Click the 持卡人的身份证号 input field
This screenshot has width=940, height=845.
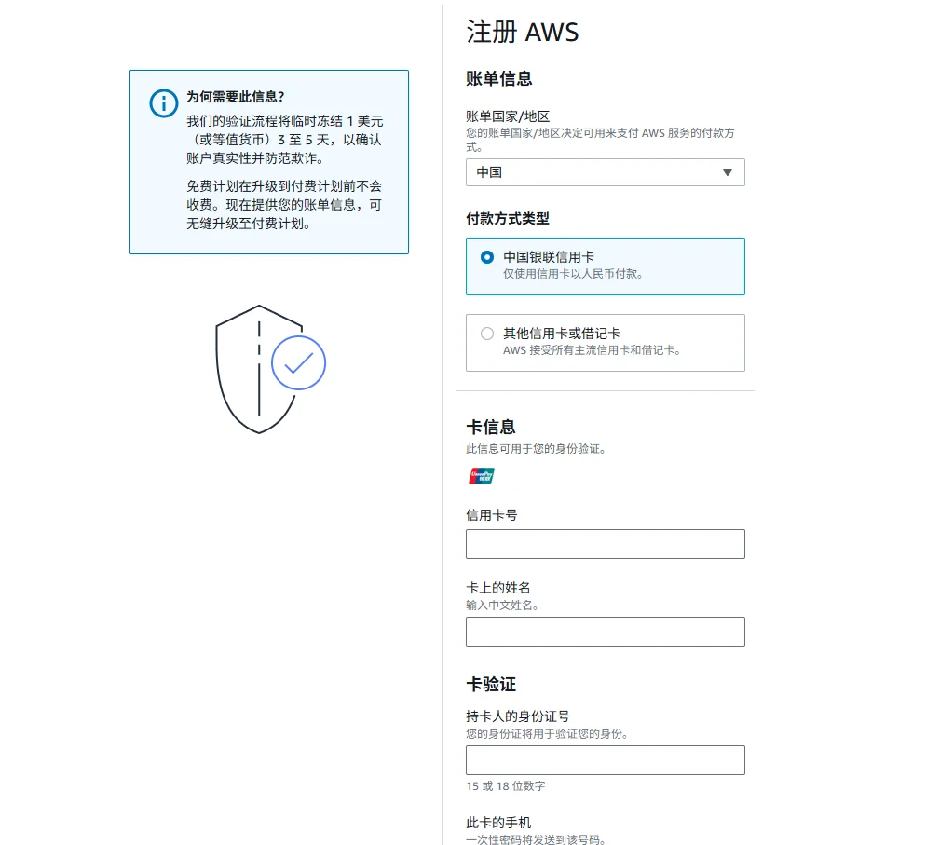(605, 760)
